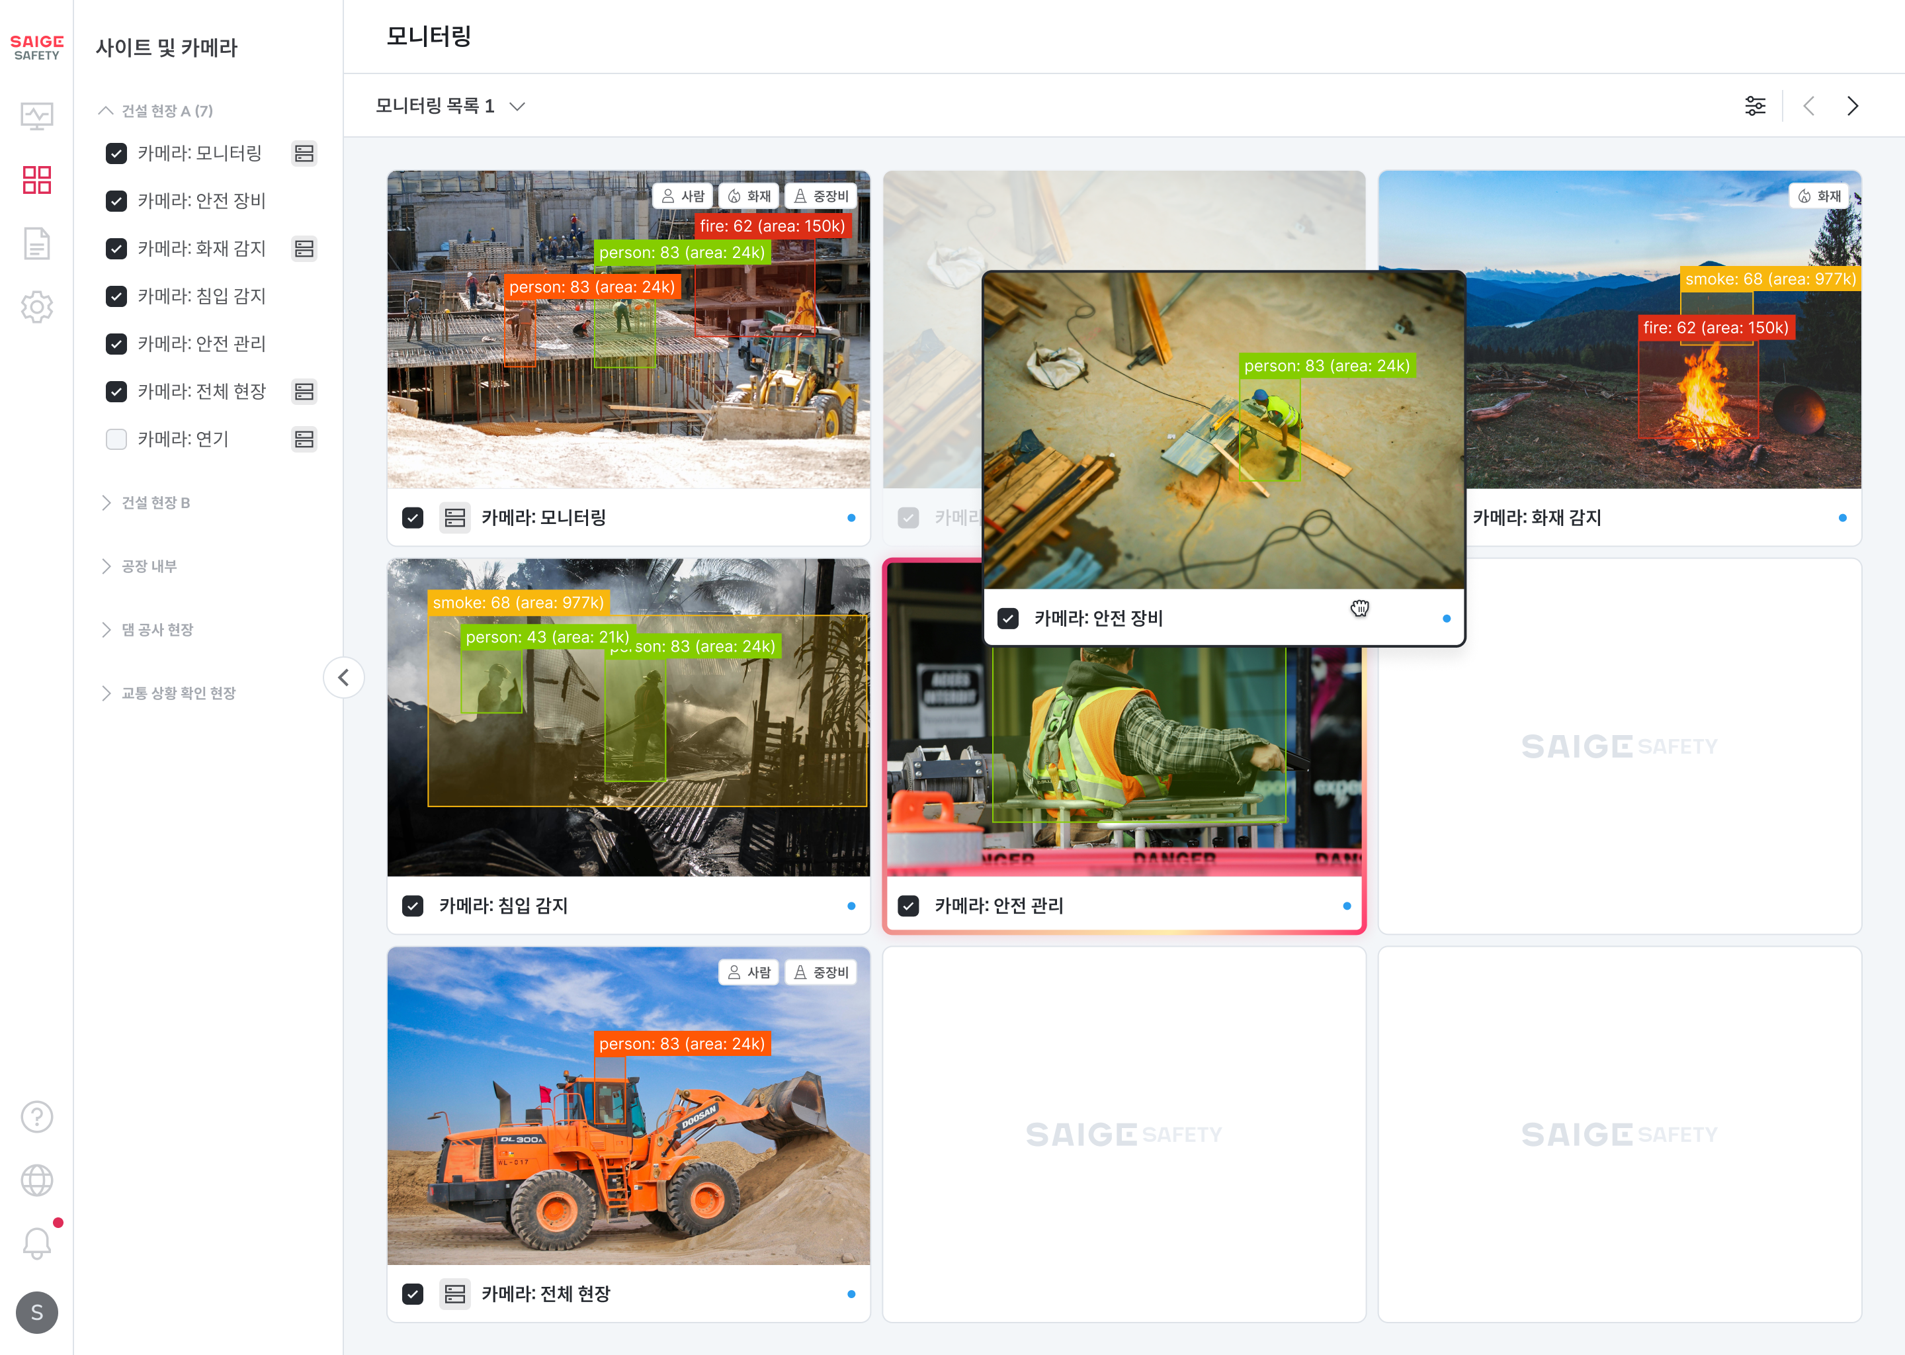Collapse the sidebar panel with arrow button
Viewport: 1905px width, 1355px height.
click(x=344, y=677)
